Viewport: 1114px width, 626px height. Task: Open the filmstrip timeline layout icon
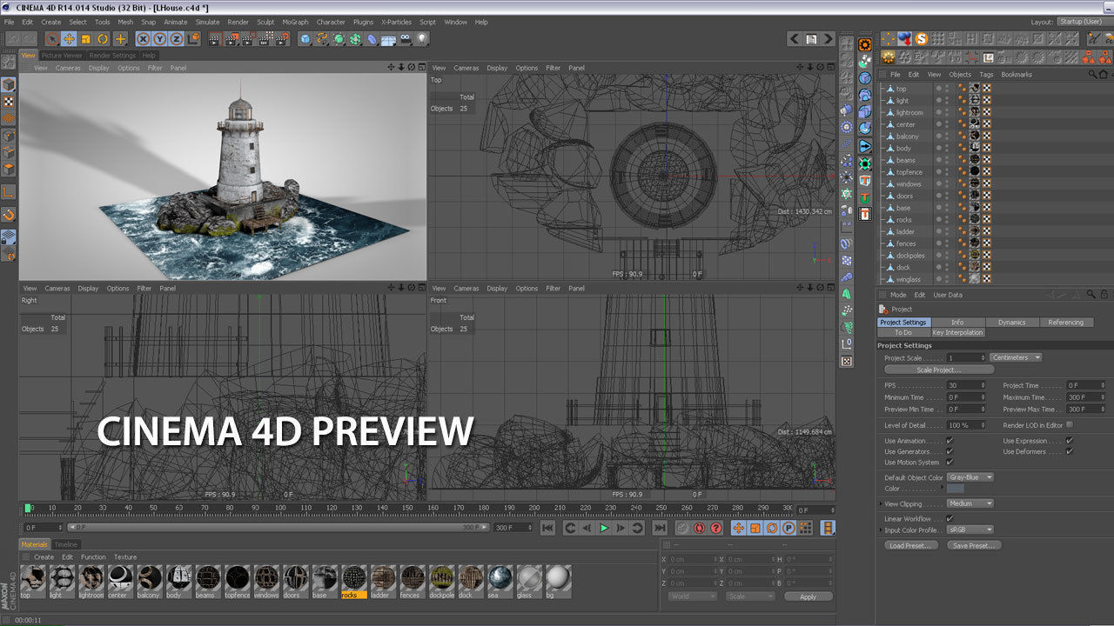[829, 528]
